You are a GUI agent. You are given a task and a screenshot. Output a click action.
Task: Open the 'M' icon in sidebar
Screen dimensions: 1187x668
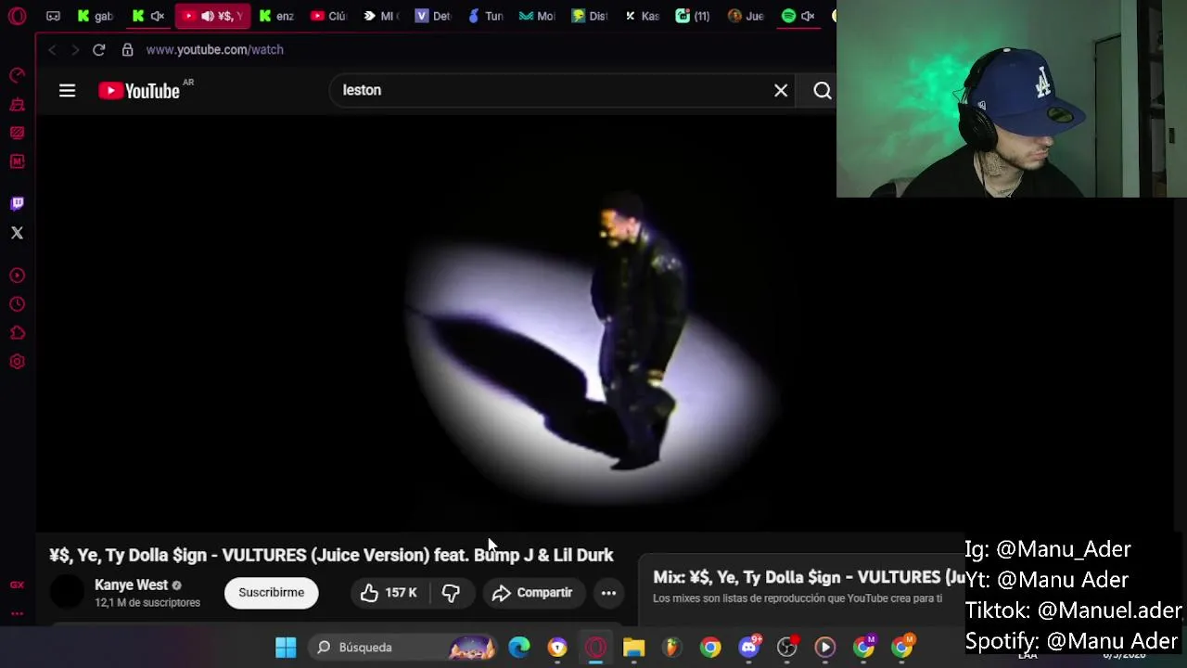pyautogui.click(x=17, y=161)
